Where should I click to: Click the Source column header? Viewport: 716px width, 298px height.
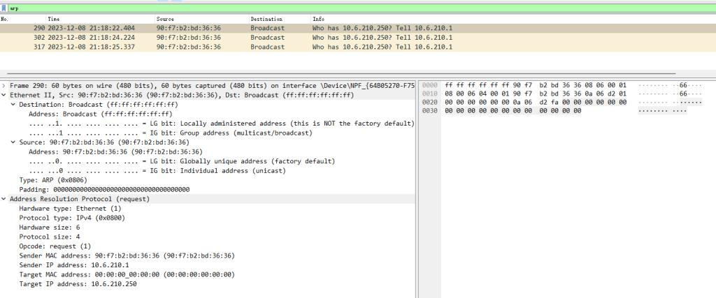tap(165, 18)
